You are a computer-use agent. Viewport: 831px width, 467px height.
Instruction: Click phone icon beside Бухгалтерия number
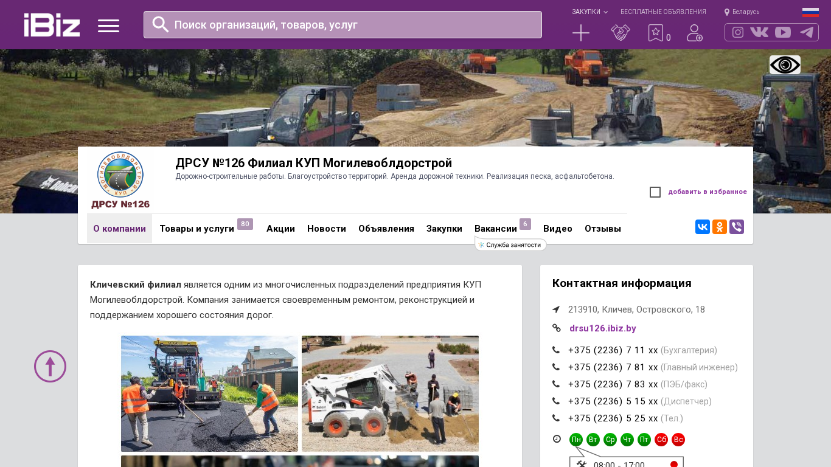(x=556, y=350)
